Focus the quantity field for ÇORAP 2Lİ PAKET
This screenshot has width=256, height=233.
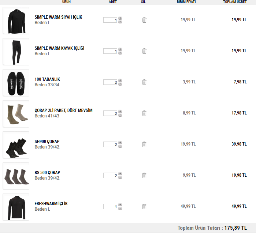click(110, 113)
